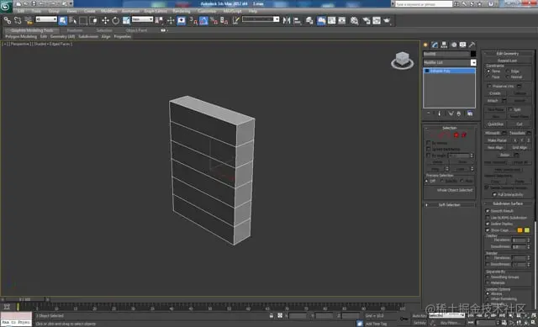The height and width of the screenshot is (327, 538).
Task: Enable the By Angle checkbox
Action: [428, 156]
